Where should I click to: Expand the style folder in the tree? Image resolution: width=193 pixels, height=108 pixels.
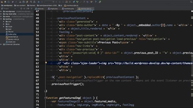pyautogui.click(x=4, y=27)
